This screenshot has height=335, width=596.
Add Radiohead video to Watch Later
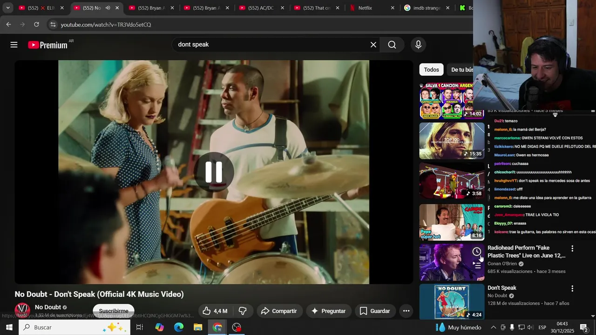click(477, 252)
